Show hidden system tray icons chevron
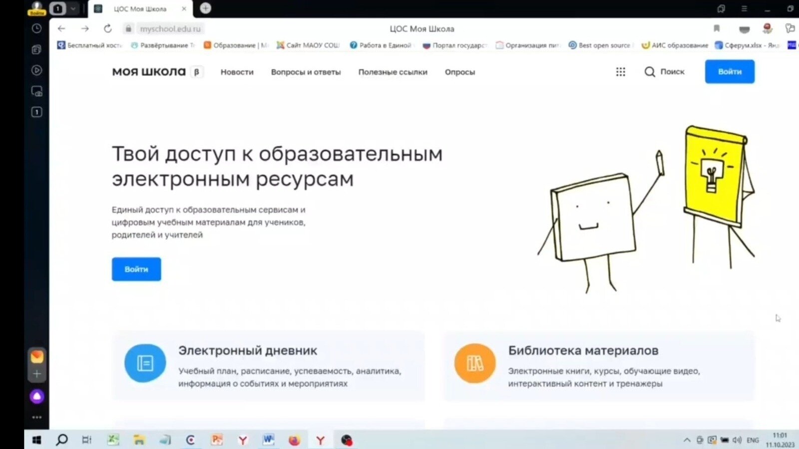Viewport: 799px width, 449px height. point(687,440)
